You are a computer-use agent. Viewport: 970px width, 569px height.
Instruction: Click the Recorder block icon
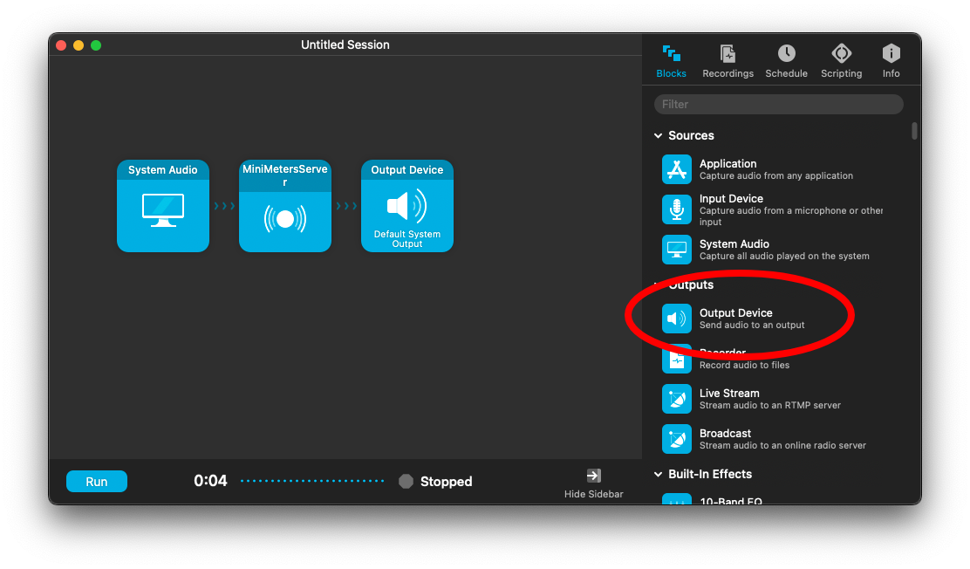coord(677,359)
